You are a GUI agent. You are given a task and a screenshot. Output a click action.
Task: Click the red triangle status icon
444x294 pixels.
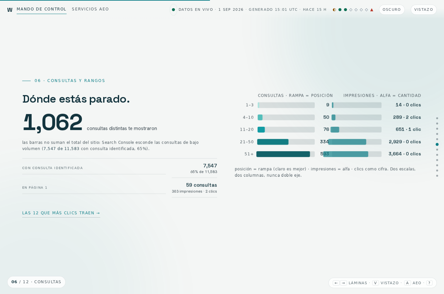pos(372,10)
